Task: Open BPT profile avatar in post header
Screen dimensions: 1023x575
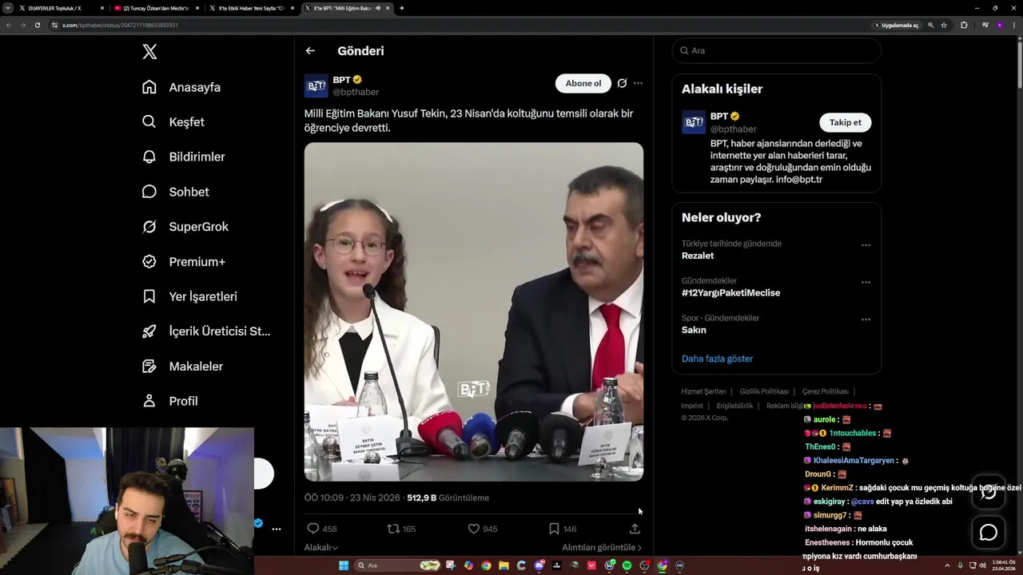Action: (316, 85)
